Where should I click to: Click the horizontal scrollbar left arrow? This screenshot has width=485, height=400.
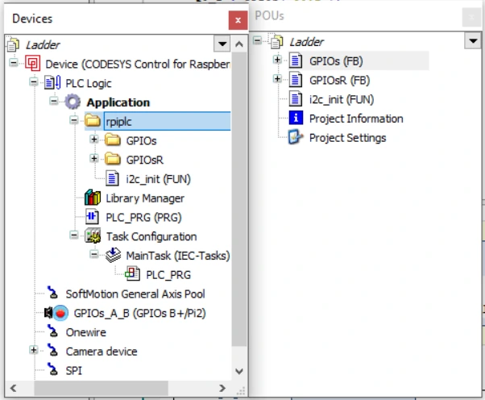(x=14, y=388)
